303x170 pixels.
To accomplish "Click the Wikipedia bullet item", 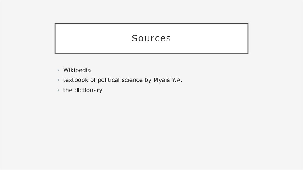I will [77, 70].
